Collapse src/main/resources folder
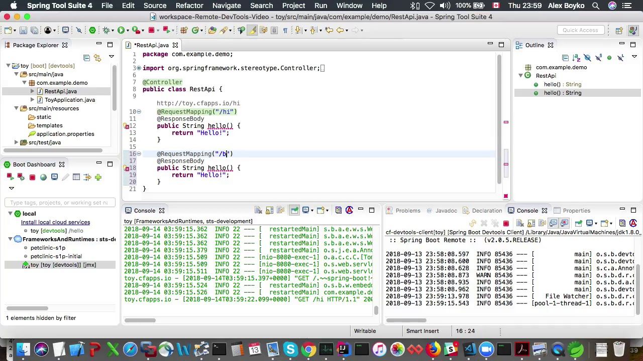 click(17, 108)
